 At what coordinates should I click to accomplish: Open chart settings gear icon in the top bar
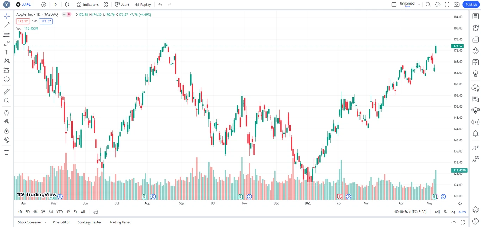point(437,5)
